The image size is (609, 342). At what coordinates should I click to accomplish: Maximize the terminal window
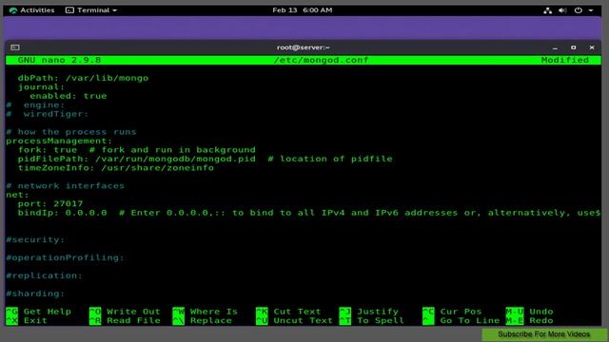point(573,47)
